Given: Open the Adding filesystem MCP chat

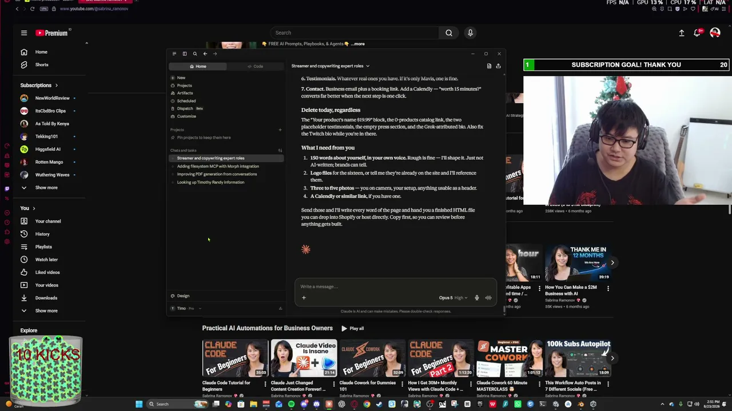Looking at the screenshot, I should coord(218,166).
